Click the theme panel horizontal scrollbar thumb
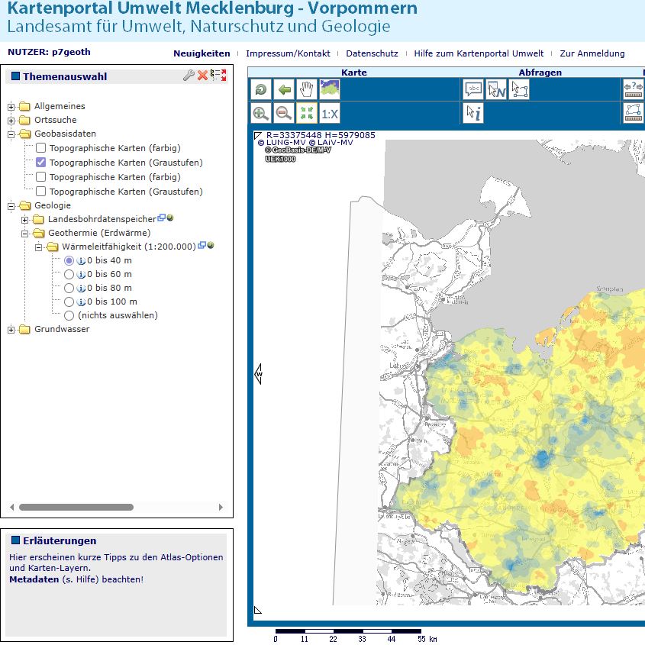Image resolution: width=645 pixels, height=645 pixels. pos(76,507)
